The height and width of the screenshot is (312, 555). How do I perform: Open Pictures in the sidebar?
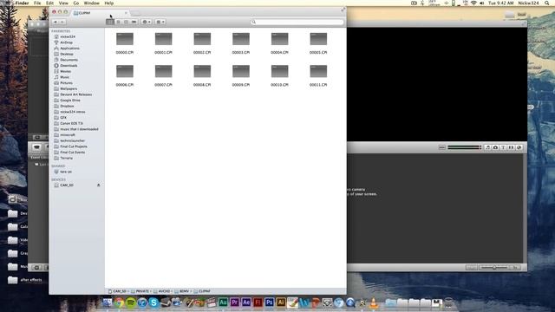click(66, 83)
